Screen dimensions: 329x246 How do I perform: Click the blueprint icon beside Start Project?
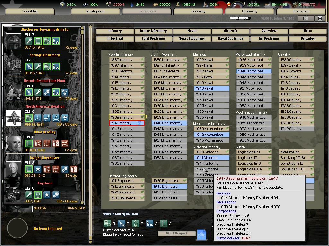tap(201, 234)
